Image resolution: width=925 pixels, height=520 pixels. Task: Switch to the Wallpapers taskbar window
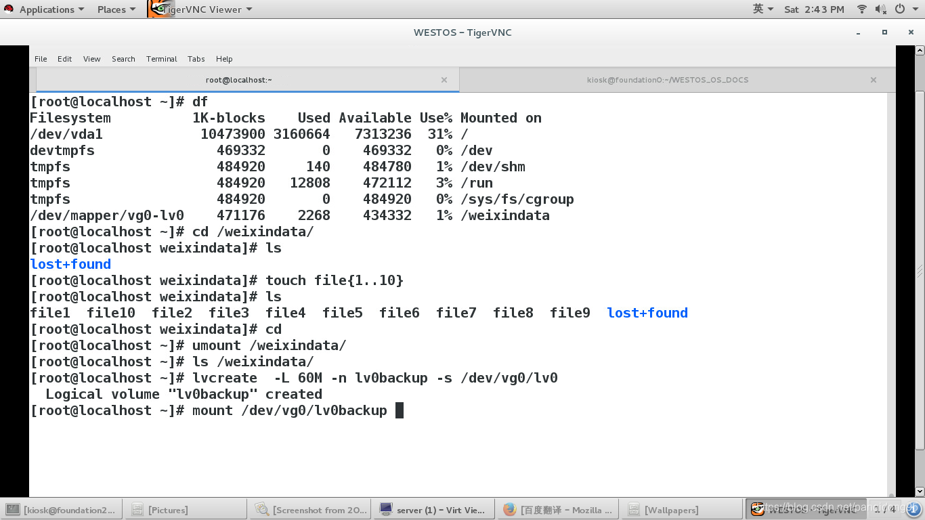pos(681,510)
